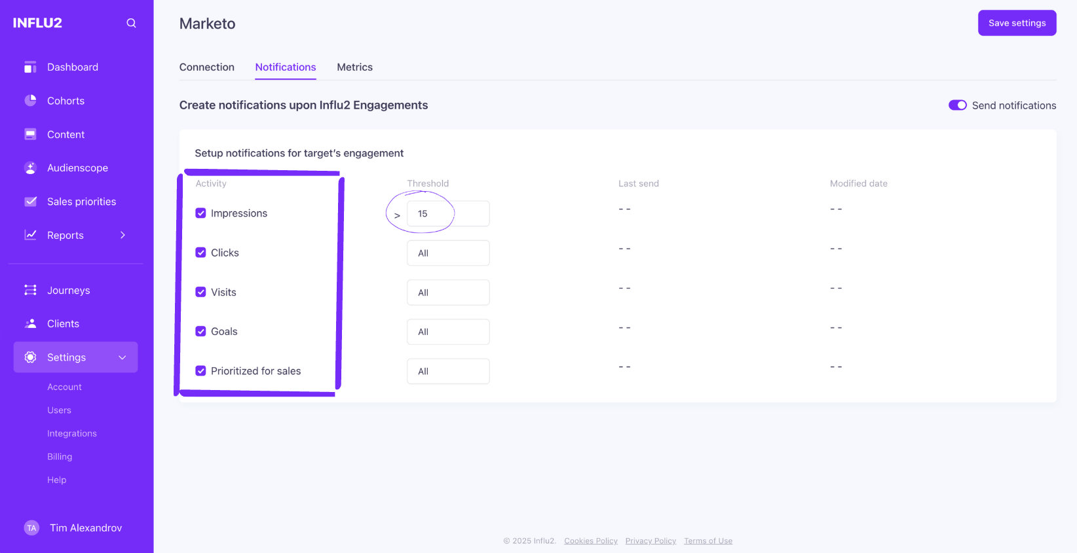Click the Tim Alexandrov user name
1077x553 pixels.
coord(86,528)
